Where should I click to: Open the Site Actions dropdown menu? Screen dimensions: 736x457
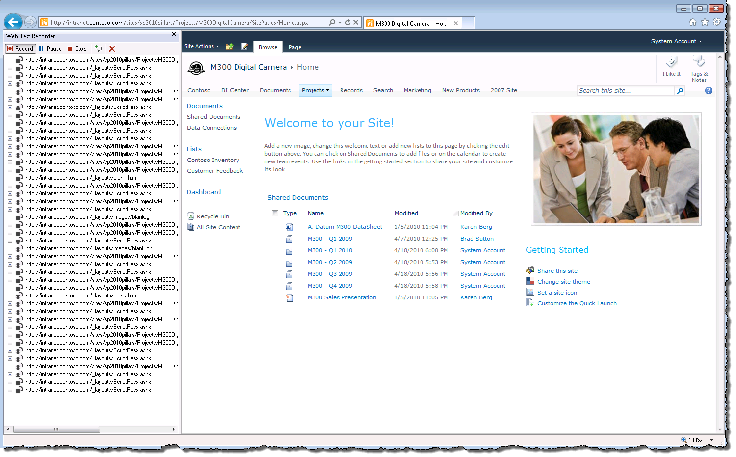tap(201, 47)
